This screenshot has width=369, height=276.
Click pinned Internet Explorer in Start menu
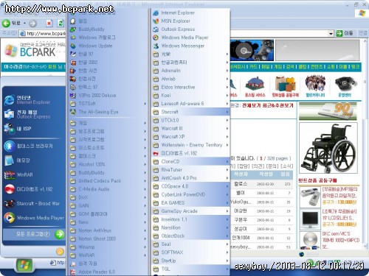(34, 99)
